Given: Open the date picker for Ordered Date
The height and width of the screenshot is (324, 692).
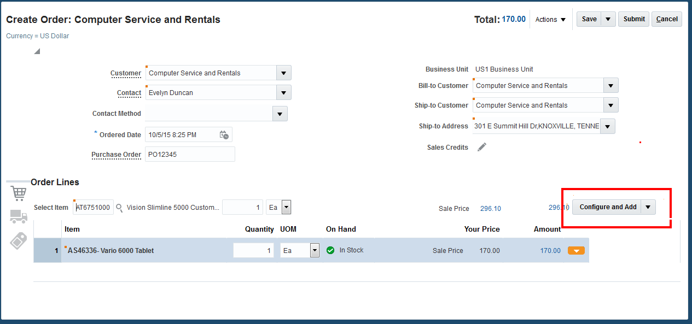Looking at the screenshot, I should (x=224, y=134).
